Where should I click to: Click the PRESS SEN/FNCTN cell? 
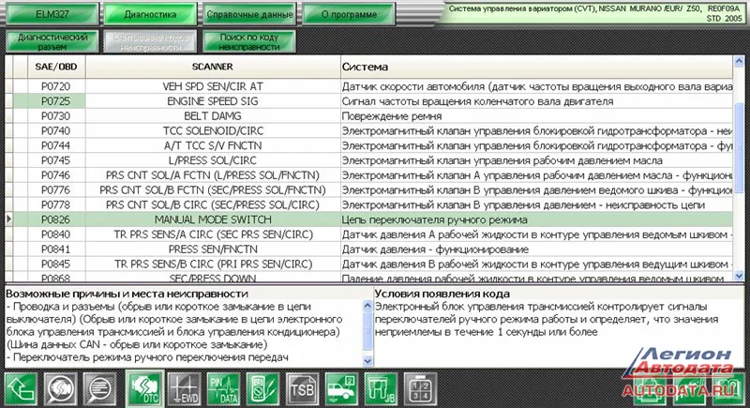pos(213,249)
